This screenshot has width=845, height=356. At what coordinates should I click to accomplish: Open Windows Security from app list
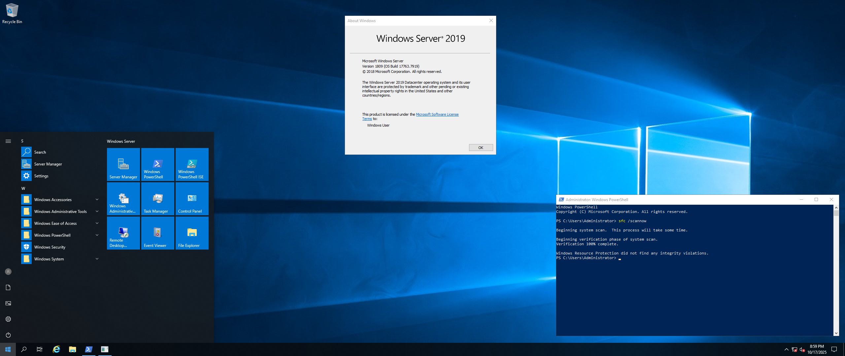click(50, 247)
